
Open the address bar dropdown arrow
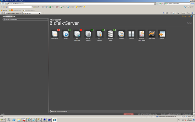tap(155, 4)
